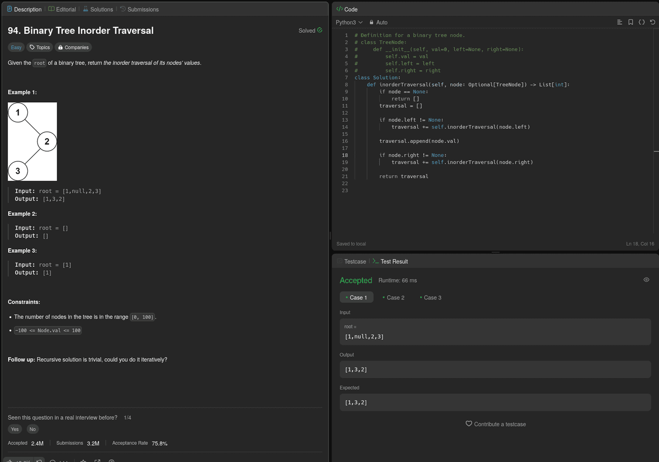The width and height of the screenshot is (659, 462).
Task: Click the format code icon
Action: tap(619, 22)
